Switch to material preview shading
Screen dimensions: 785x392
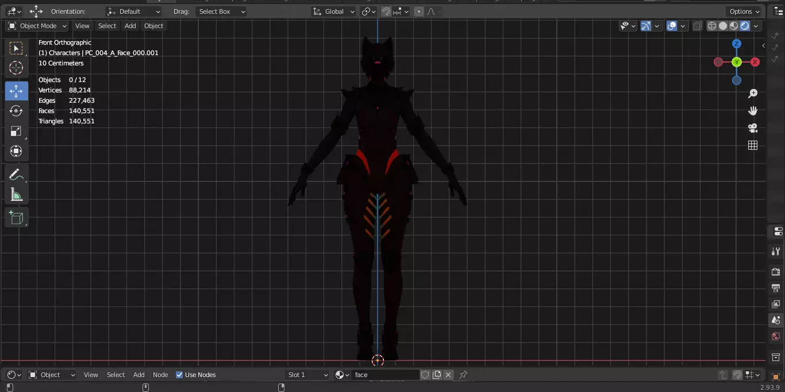click(x=734, y=26)
